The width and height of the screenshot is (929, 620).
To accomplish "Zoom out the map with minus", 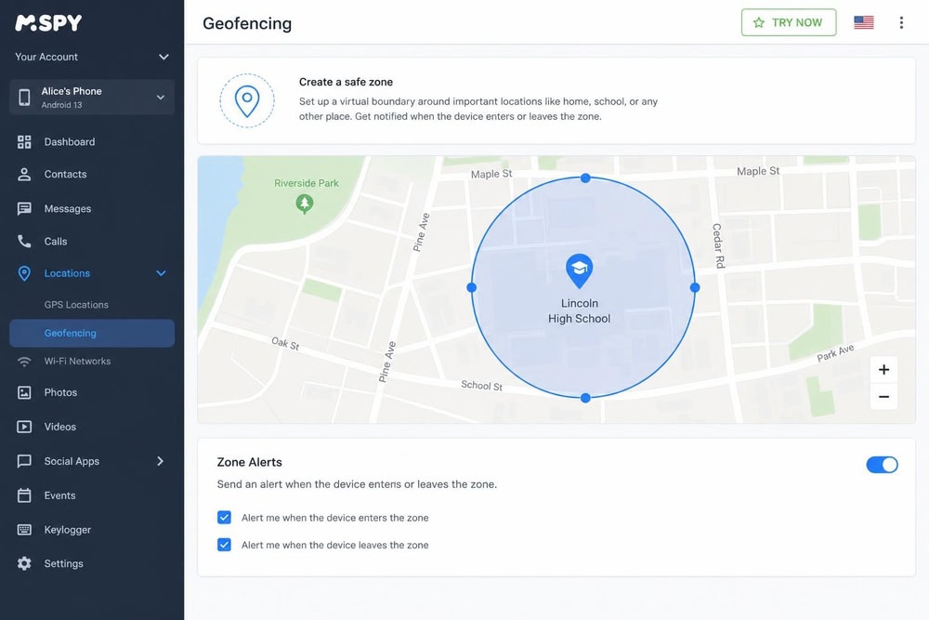I will pyautogui.click(x=884, y=397).
